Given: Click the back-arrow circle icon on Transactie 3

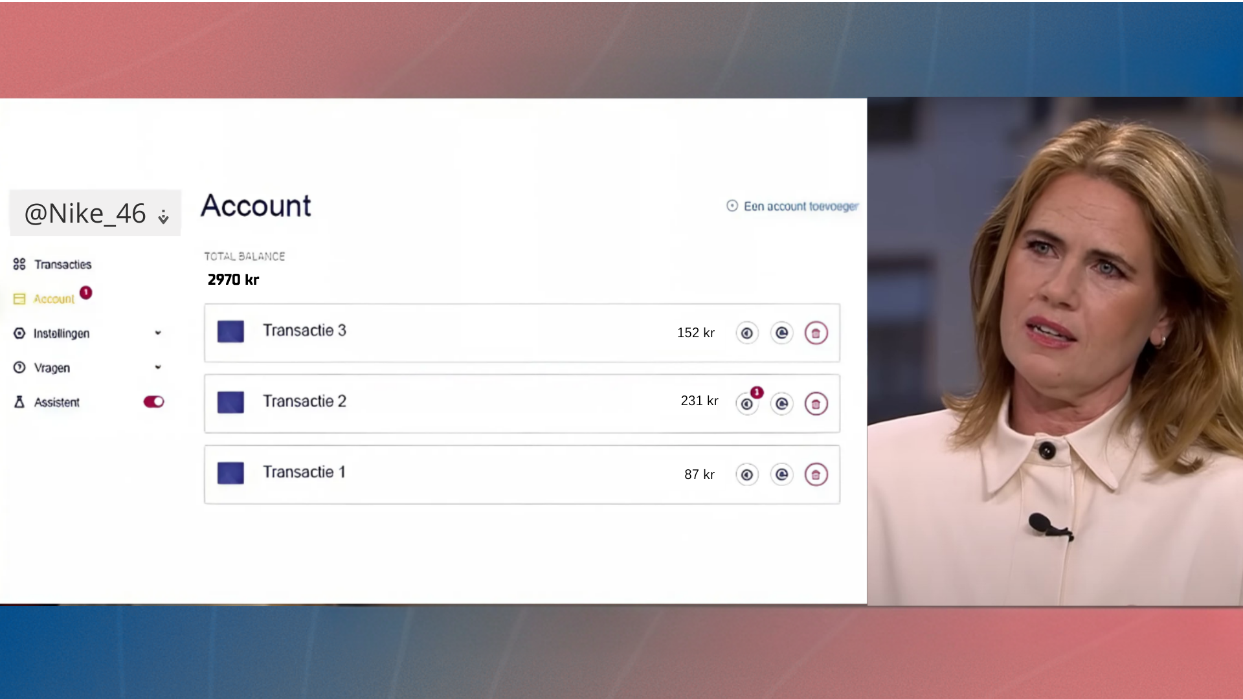Looking at the screenshot, I should tap(747, 333).
